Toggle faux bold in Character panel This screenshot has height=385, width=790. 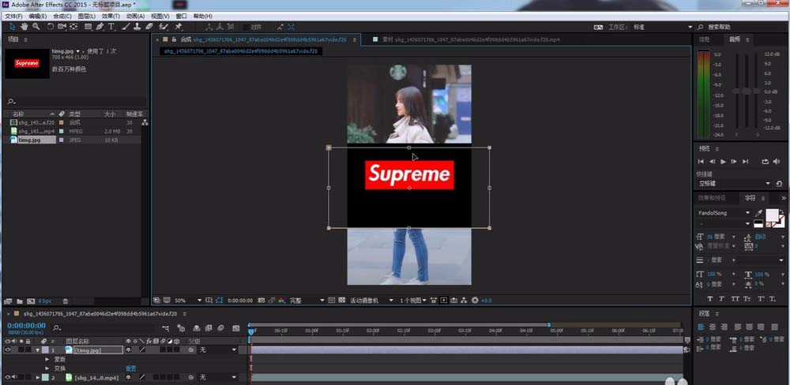coord(710,299)
